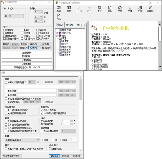Open 帮助(S)... from main window

click(x=34, y=44)
